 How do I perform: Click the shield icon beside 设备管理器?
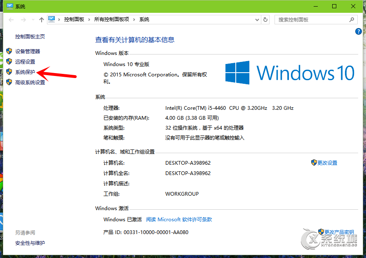click(x=9, y=51)
